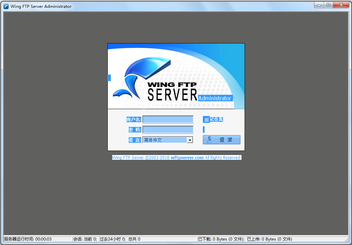The image size is (352, 245).
Task: Click the Wing FTP title bar icon
Action: coord(6,6)
